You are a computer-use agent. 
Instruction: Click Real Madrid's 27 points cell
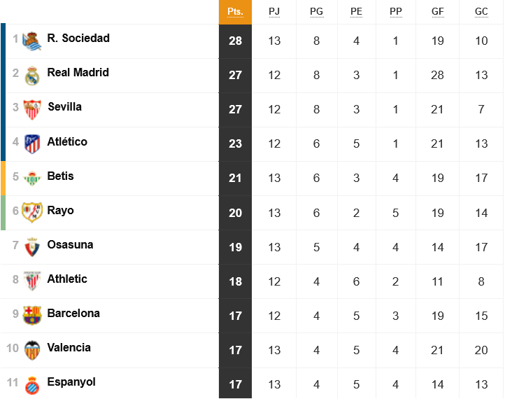pyautogui.click(x=235, y=76)
